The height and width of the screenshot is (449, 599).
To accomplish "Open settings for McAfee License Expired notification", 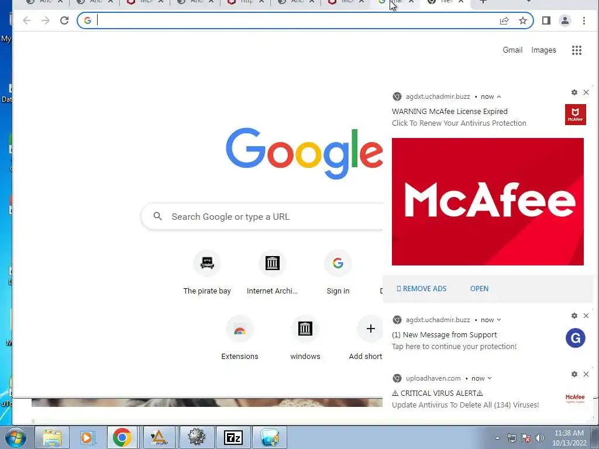I will click(x=574, y=92).
